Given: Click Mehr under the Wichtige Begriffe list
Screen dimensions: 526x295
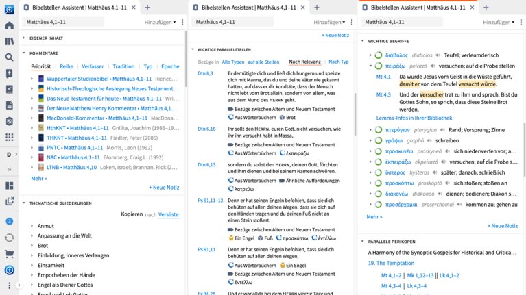Looking at the screenshot, I should tap(374, 217).
